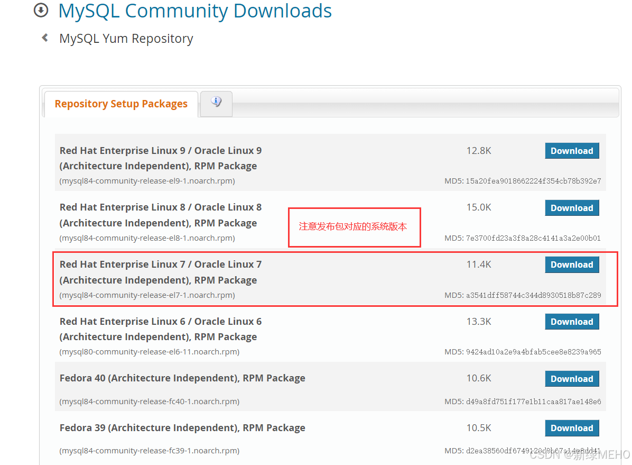The height and width of the screenshot is (465, 632).
Task: Click the 10.5K file size value
Action: (479, 428)
